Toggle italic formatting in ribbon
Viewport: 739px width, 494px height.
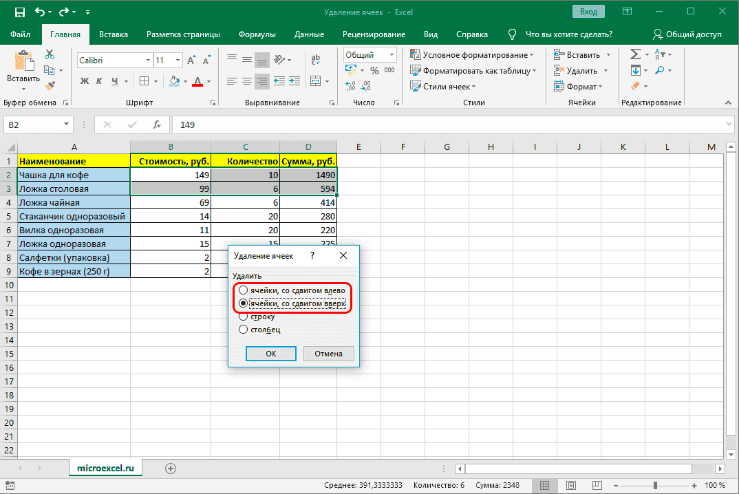(98, 81)
